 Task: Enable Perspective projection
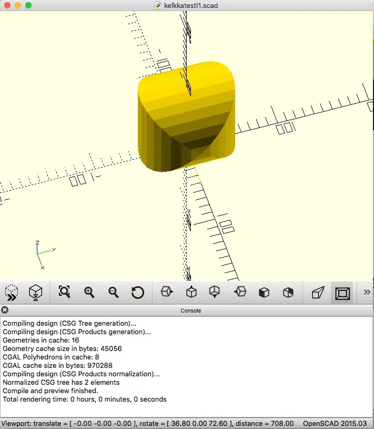[x=318, y=292]
